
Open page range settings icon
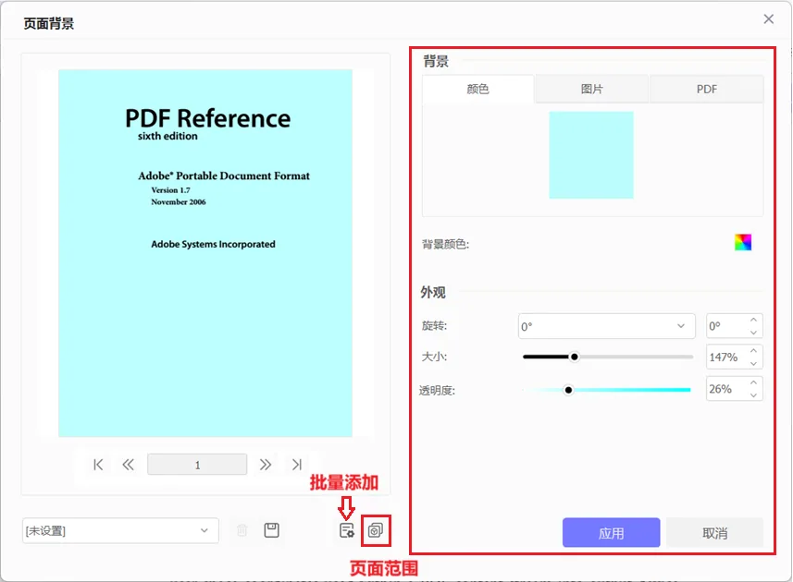tap(376, 530)
